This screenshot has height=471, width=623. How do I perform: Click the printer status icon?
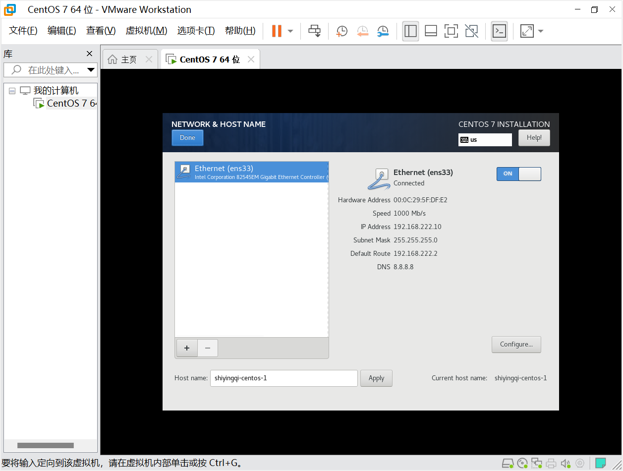click(x=551, y=464)
